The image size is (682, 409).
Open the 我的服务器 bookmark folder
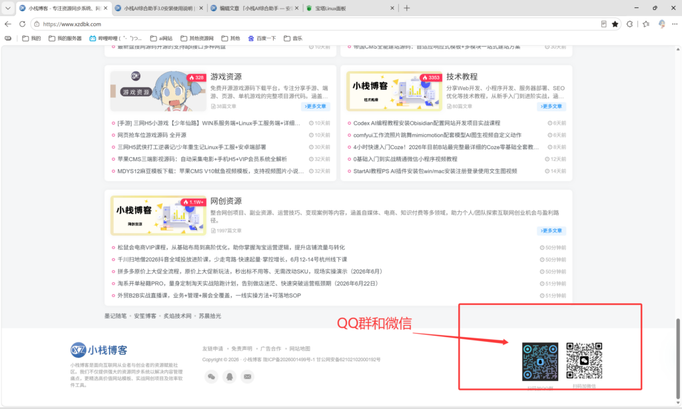65,38
